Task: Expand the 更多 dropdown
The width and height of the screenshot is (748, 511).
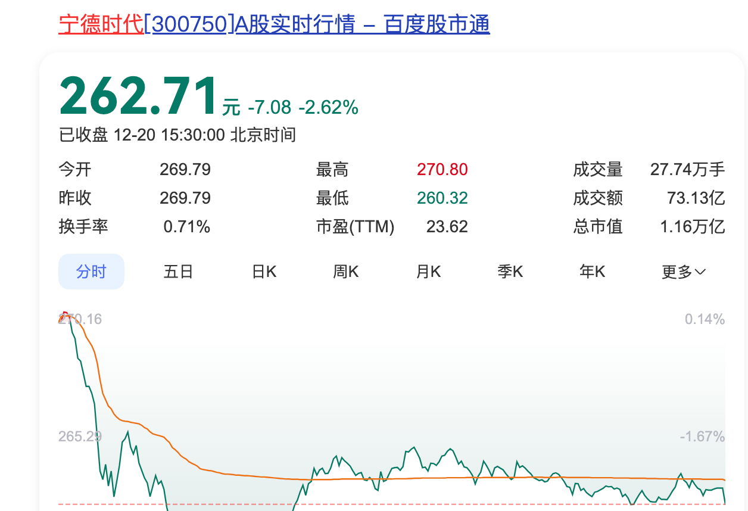Action: click(x=683, y=272)
